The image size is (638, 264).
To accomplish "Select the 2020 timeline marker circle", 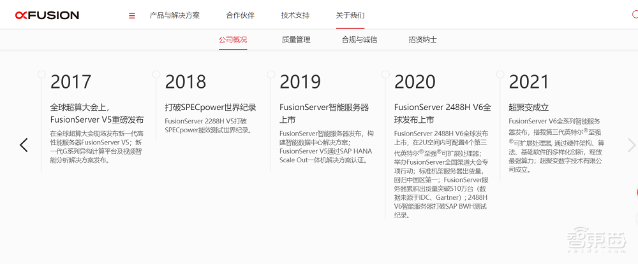I will [x=385, y=74].
